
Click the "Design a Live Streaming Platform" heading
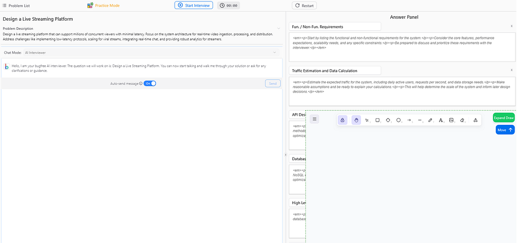click(x=38, y=19)
